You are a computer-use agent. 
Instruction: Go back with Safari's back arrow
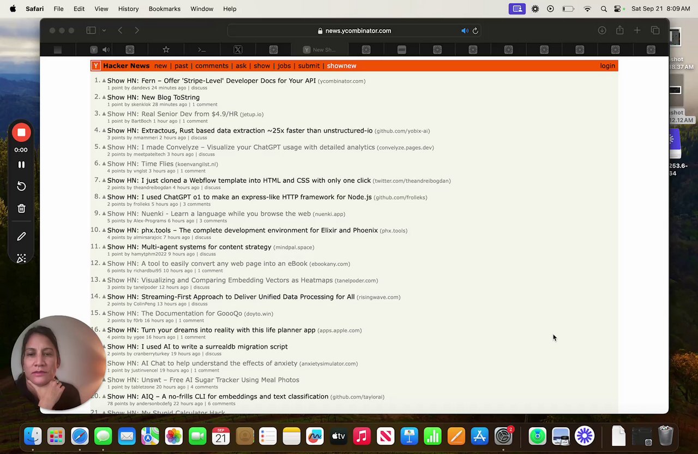120,31
